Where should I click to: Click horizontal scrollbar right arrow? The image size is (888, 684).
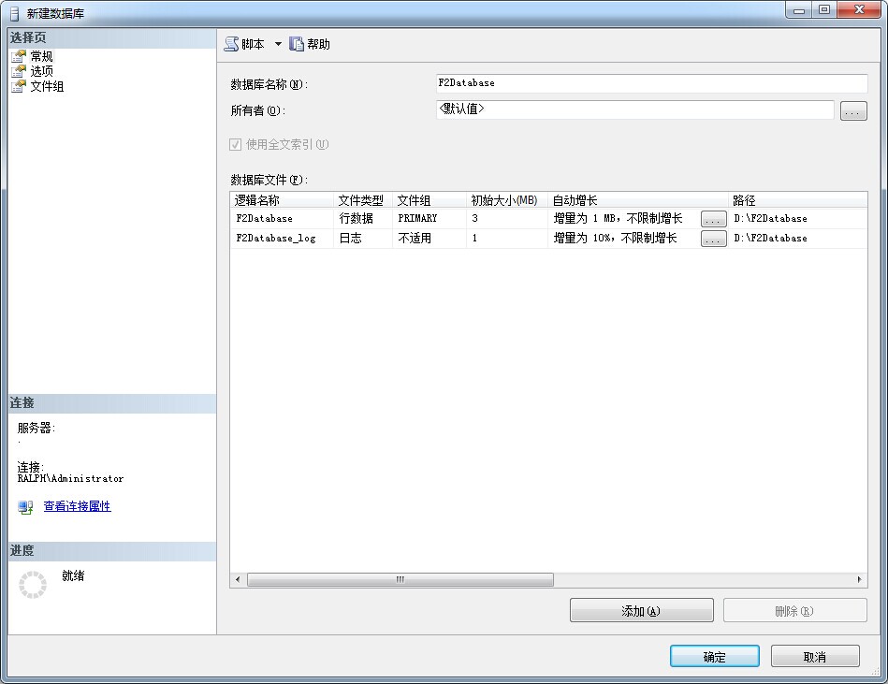[x=859, y=580]
